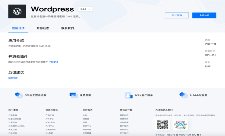This screenshot has height=136, width=225.
Task: Open the 合规认证 link
Action: click(x=124, y=129)
